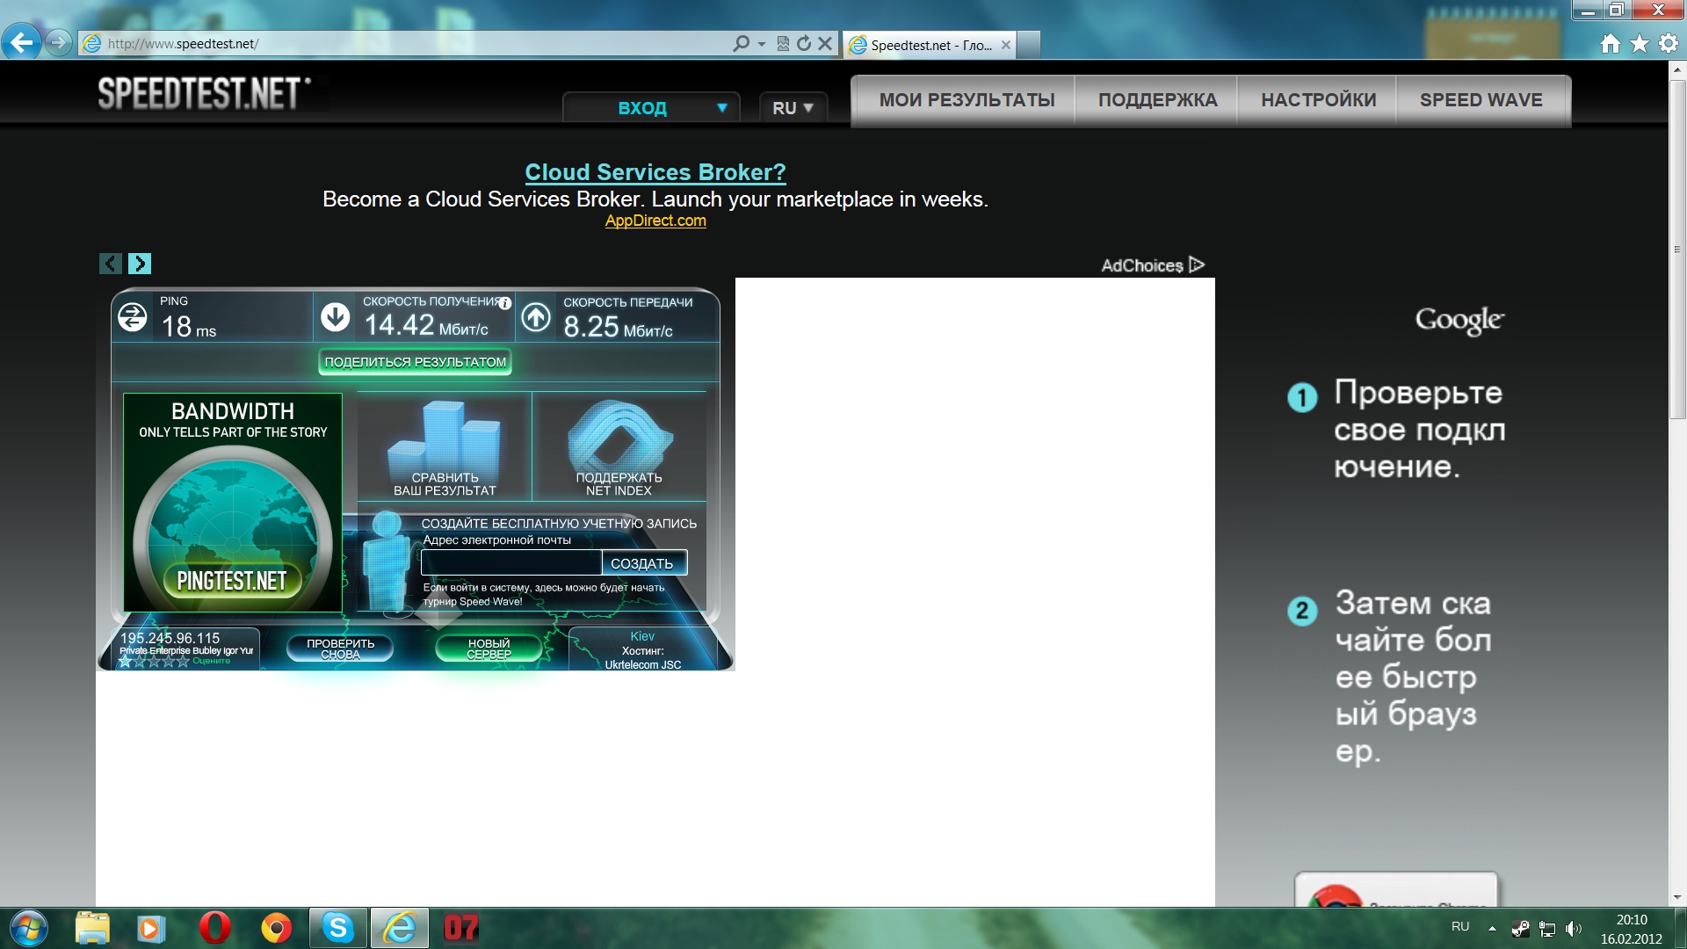
Task: Click the IP address 195.245.96.115
Action: click(170, 638)
